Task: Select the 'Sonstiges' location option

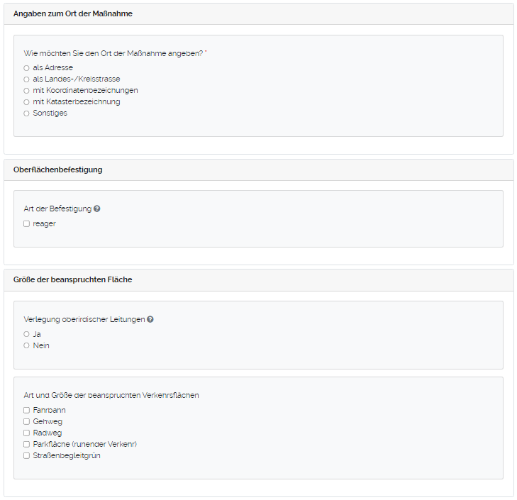Action: tap(26, 113)
